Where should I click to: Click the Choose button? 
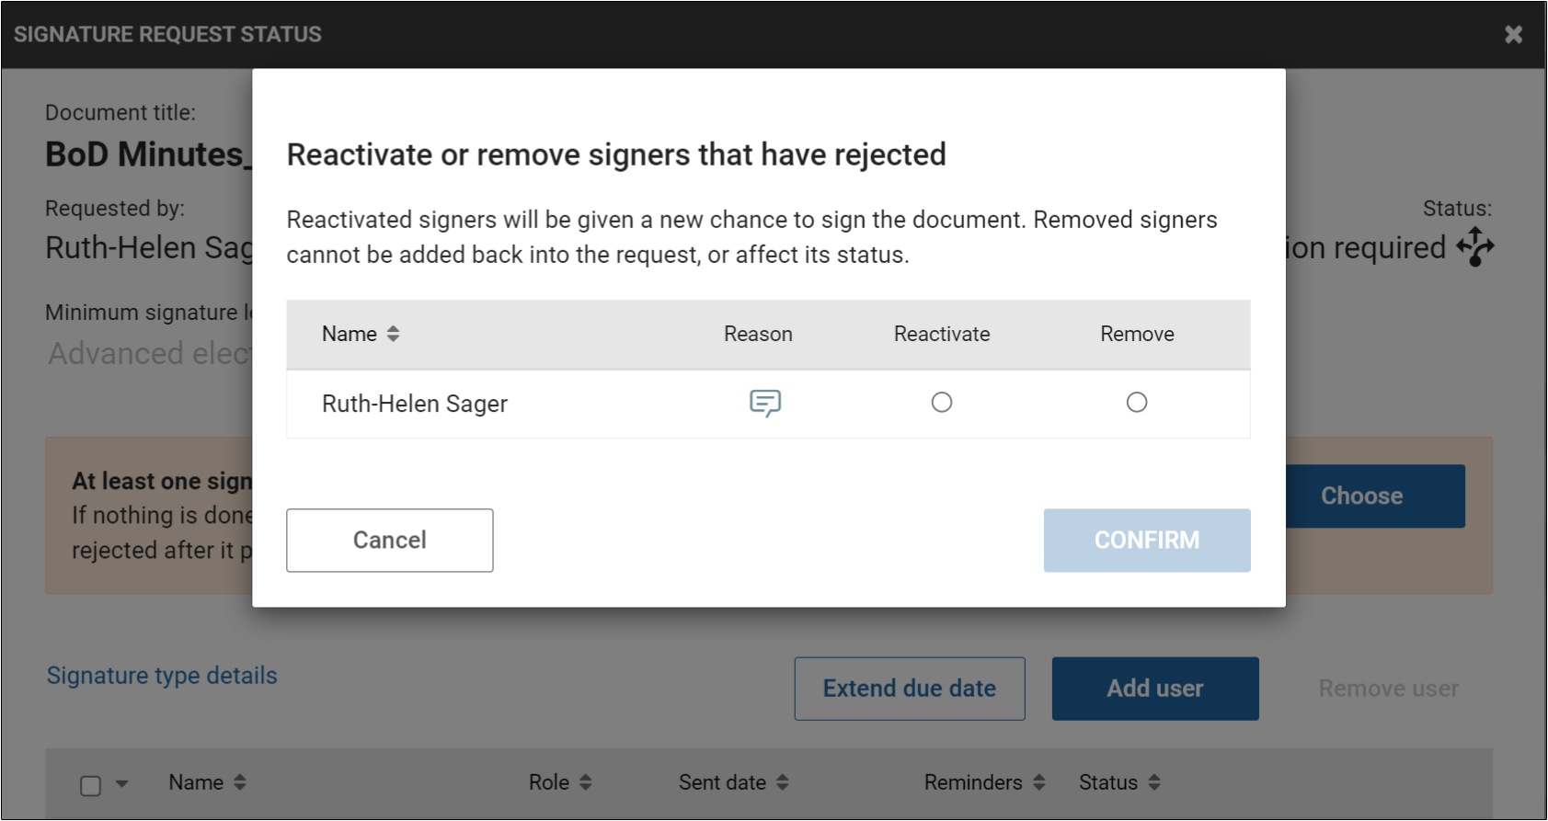pos(1361,496)
